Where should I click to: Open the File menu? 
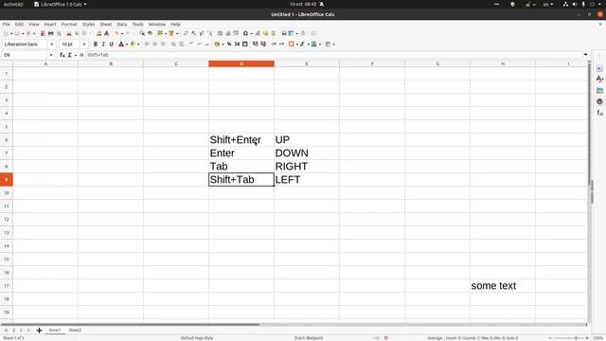click(7, 24)
